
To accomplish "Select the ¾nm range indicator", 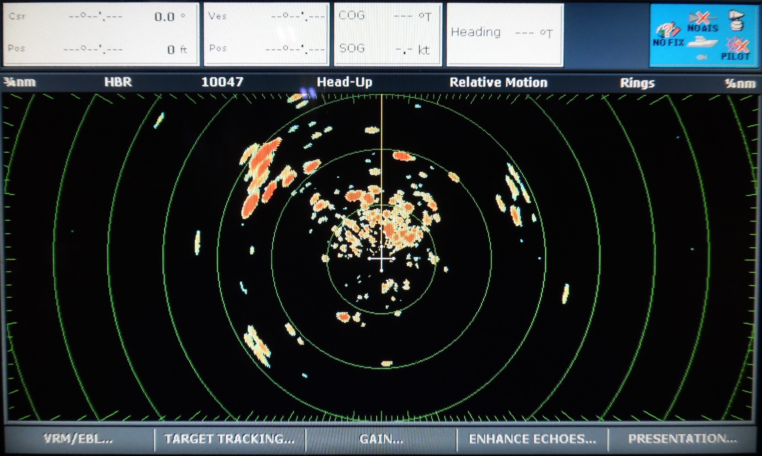I will point(20,82).
